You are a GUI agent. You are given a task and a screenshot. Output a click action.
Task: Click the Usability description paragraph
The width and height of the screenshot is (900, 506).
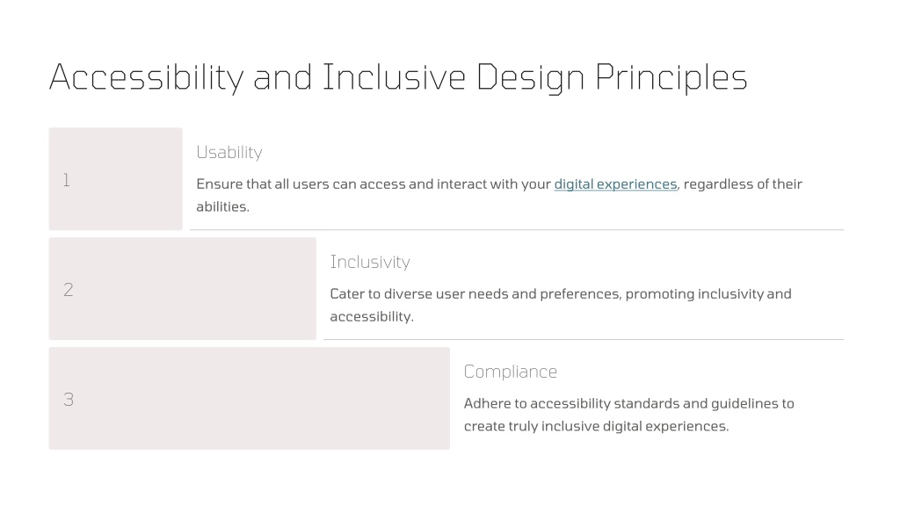(x=499, y=195)
